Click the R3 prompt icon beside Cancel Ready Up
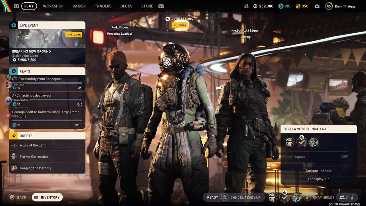Viewport: 366px width, 206px height. point(225,197)
